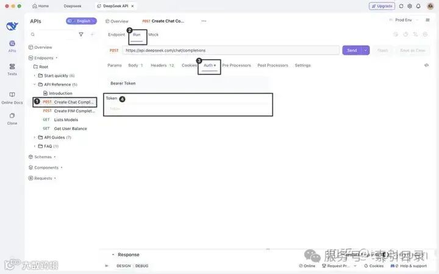Toggle DESIGN mode in bottom bar
Screen dimensions: 439x274
click(123, 266)
